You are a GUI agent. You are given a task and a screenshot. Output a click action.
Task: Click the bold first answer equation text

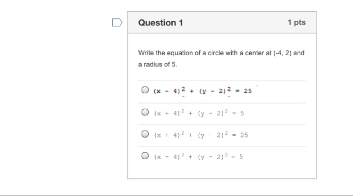(x=202, y=90)
